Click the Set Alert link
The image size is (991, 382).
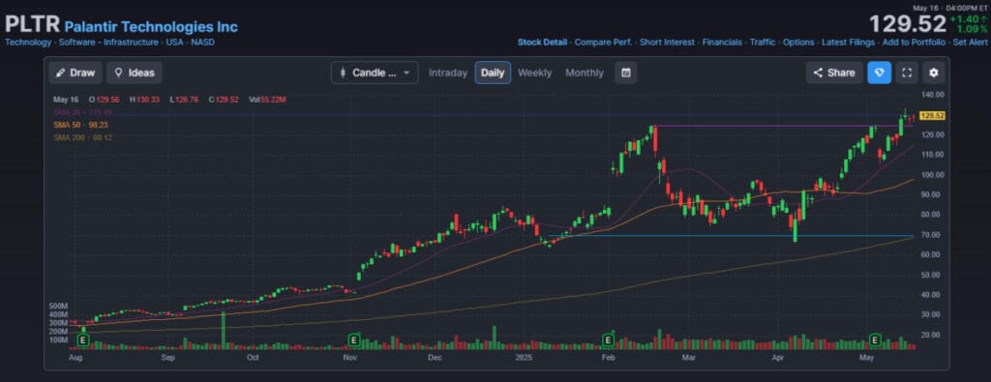970,43
